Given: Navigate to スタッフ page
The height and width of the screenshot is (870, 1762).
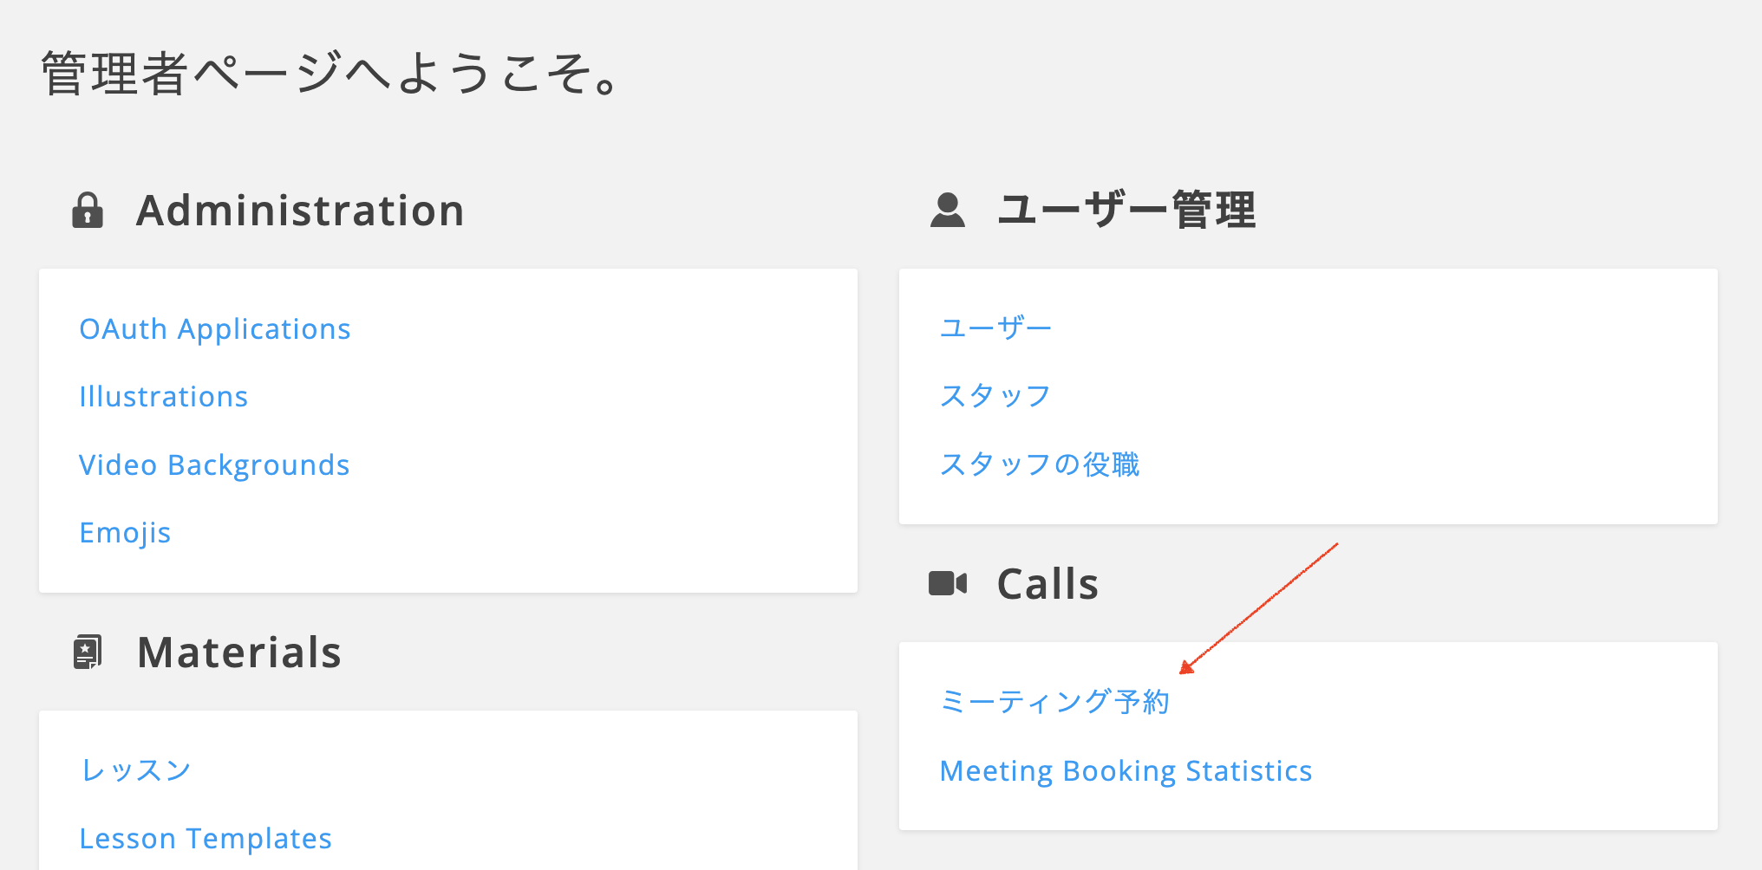Looking at the screenshot, I should tap(995, 396).
